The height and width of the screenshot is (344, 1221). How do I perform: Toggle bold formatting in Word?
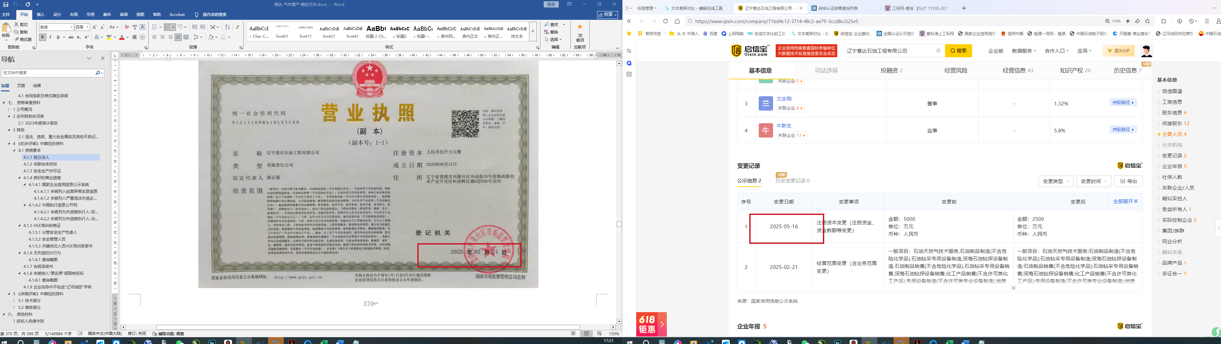click(x=43, y=37)
